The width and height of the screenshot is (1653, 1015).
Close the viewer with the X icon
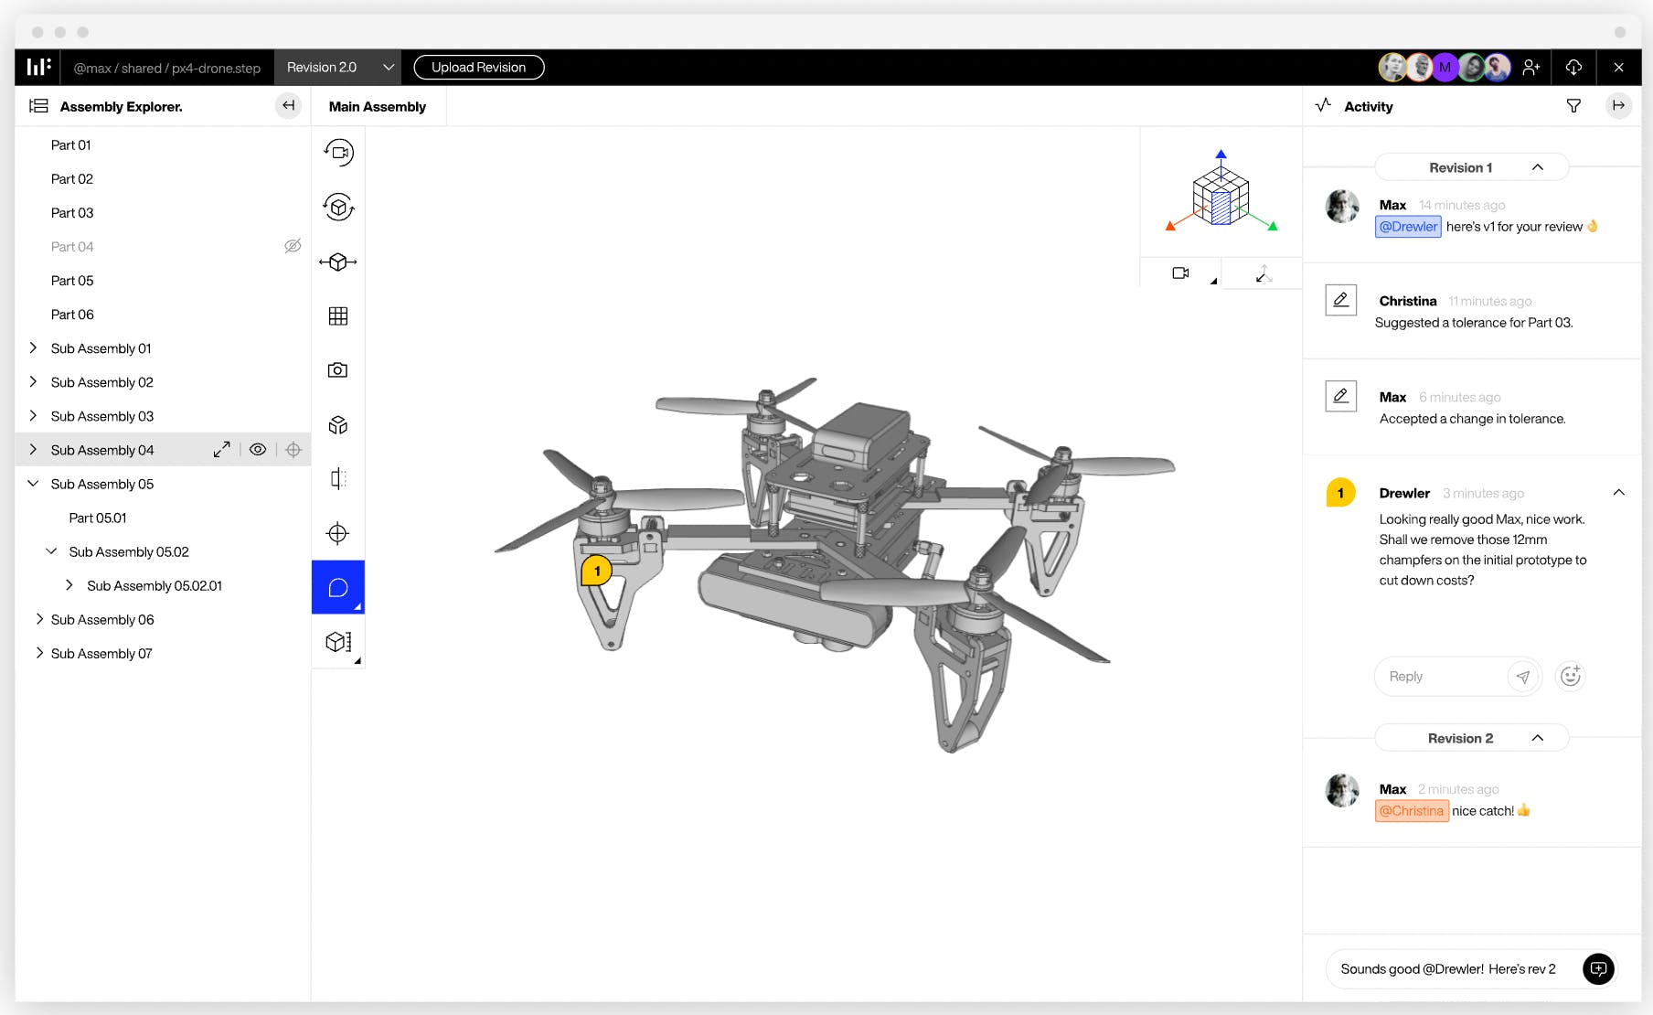pyautogui.click(x=1619, y=68)
